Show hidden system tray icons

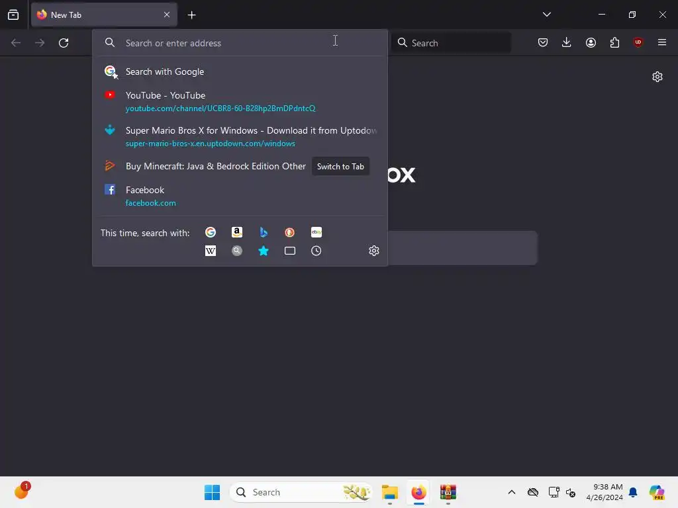coord(512,492)
